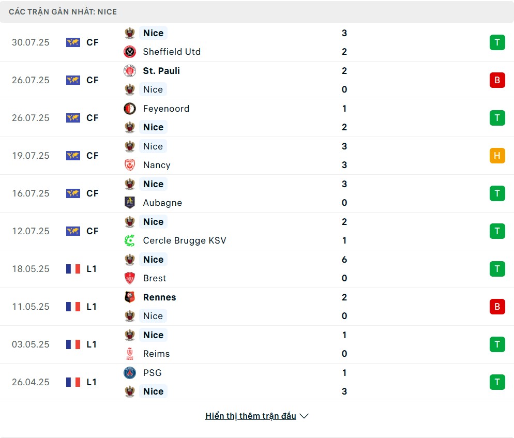Click the Cercle Brugge KSV logo
Screen dimensions: 514x438
[x=130, y=240]
